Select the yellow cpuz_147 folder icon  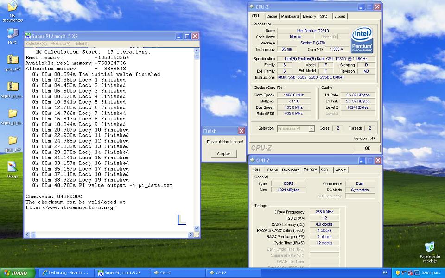[13, 140]
